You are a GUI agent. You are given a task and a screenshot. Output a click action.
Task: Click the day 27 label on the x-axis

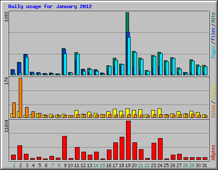click(x=179, y=165)
